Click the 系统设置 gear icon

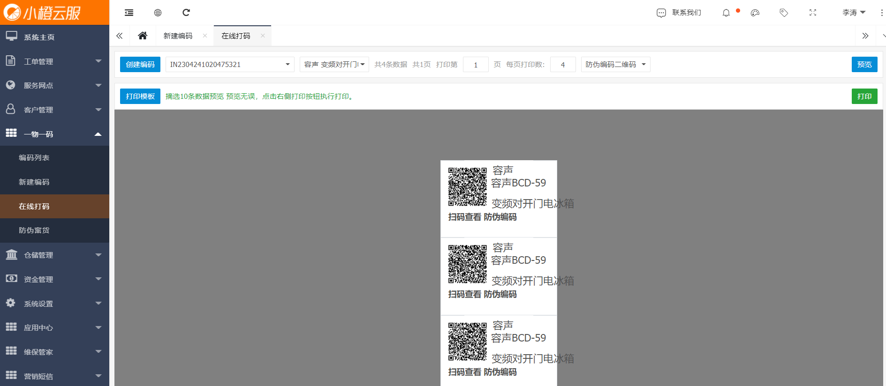pyautogui.click(x=11, y=303)
